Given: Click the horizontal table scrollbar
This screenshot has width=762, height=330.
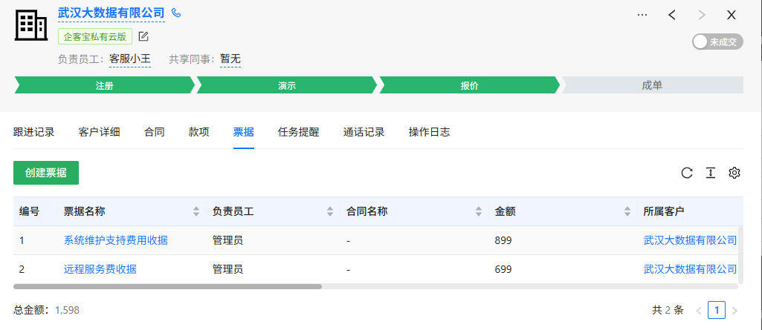Looking at the screenshot, I should tap(167, 286).
